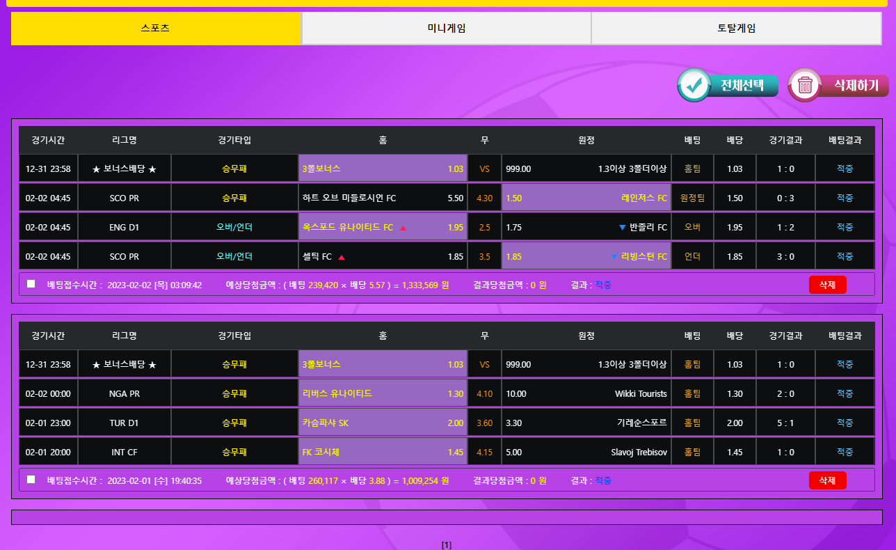Open the 토탈게임 tab
This screenshot has height=550, width=896.
click(736, 29)
